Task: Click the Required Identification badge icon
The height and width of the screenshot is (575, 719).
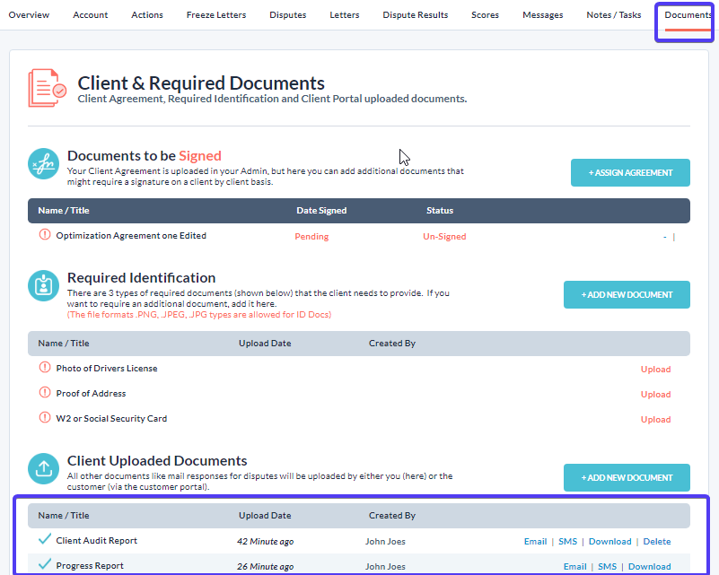Action: pyautogui.click(x=45, y=287)
